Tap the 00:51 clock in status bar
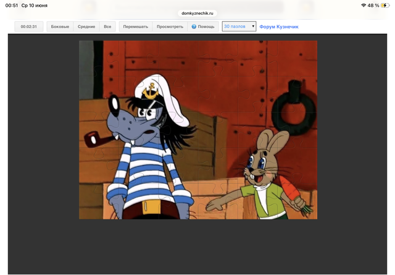This screenshot has height=275, width=395. click(x=12, y=6)
